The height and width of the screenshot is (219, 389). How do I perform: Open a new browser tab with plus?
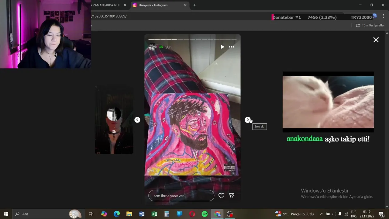click(194, 5)
